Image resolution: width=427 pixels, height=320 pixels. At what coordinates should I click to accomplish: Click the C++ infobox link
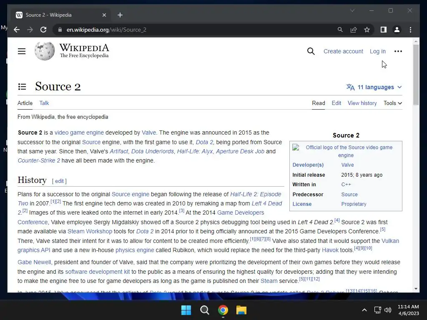(x=346, y=185)
